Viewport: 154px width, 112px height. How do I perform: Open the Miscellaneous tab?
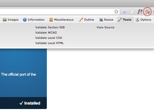coord(62,20)
